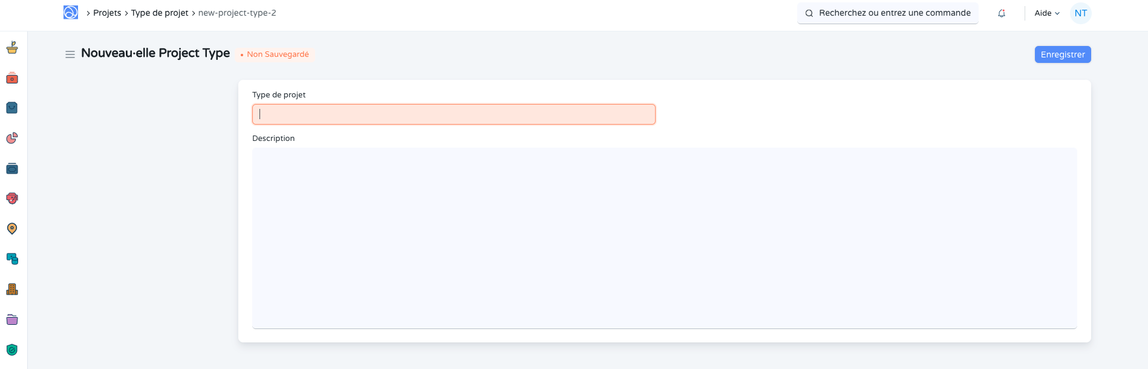Screen dimensions: 1148x369
Task: Open the NT user avatar menu
Action: pyautogui.click(x=1080, y=12)
